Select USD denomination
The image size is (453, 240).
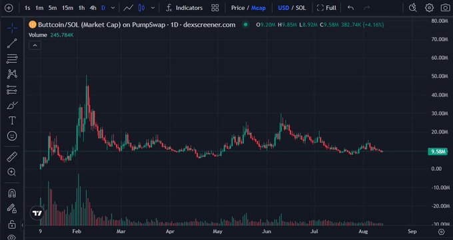[283, 8]
